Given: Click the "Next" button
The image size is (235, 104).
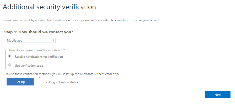Looking at the screenshot, I should pos(218,95).
